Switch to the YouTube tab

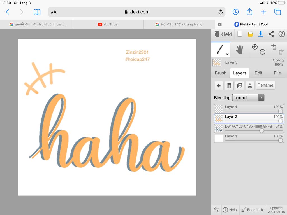[108, 24]
